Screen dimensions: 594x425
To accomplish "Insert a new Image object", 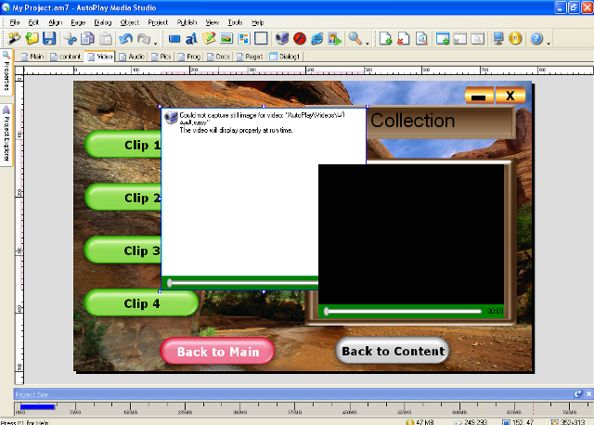I will click(226, 39).
